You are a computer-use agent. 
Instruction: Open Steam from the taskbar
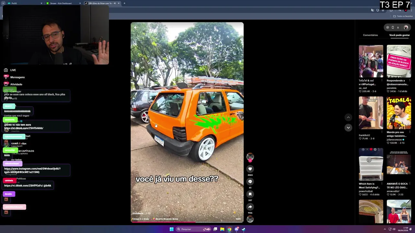(x=243, y=229)
